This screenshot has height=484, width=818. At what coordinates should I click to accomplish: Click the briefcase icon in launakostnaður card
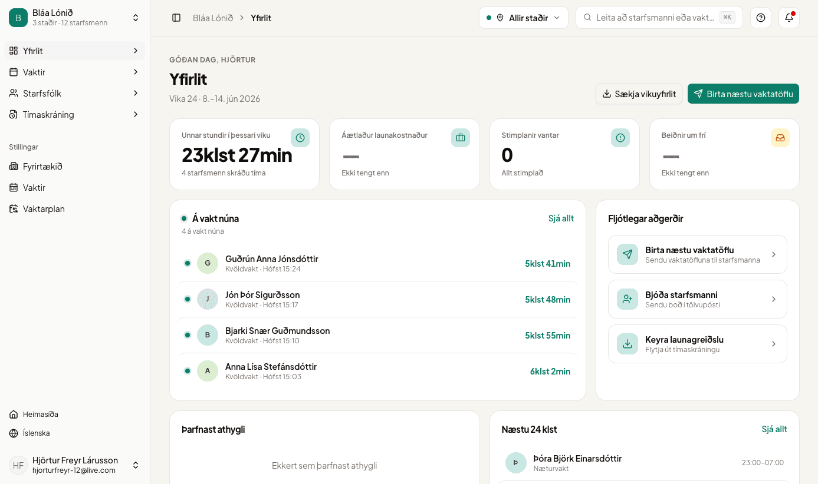coord(461,138)
